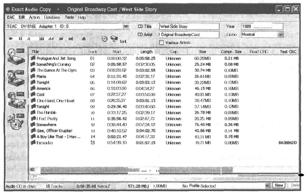Select the "A Boy Like That" track title
This screenshot has height=194, width=306.
pos(59,137)
